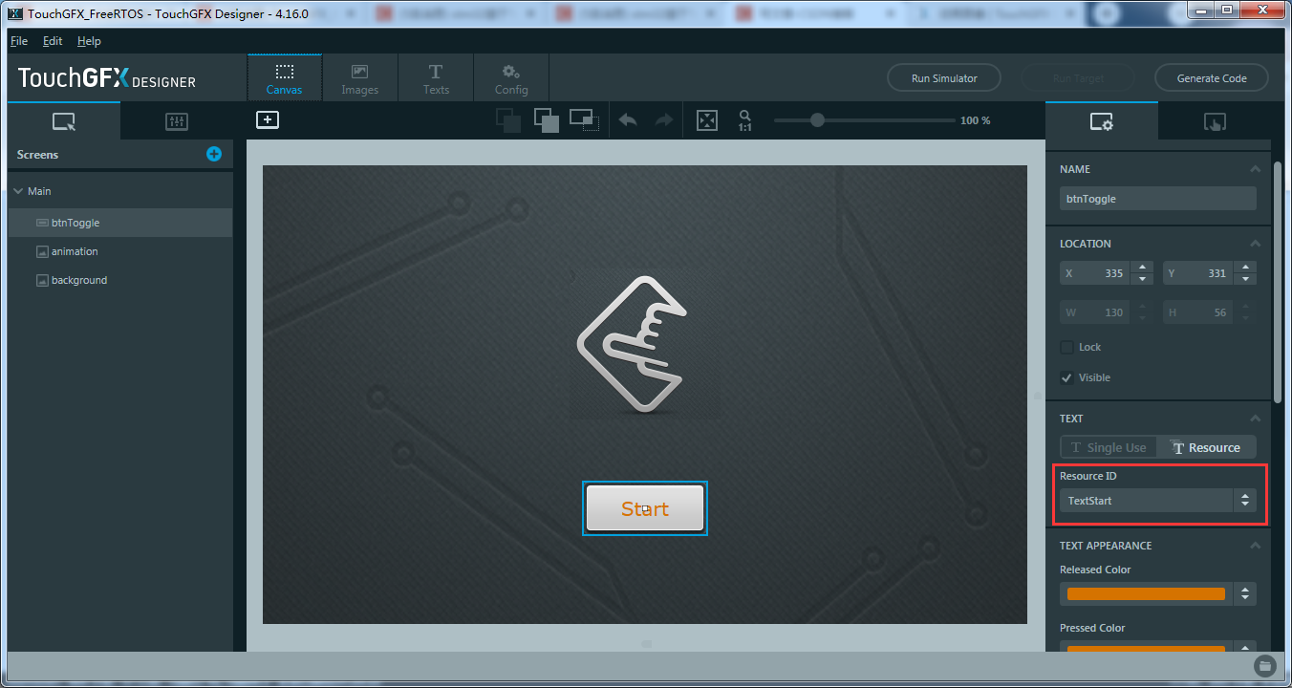Image resolution: width=1292 pixels, height=688 pixels.
Task: Select the background image in the tree
Action: coord(120,280)
